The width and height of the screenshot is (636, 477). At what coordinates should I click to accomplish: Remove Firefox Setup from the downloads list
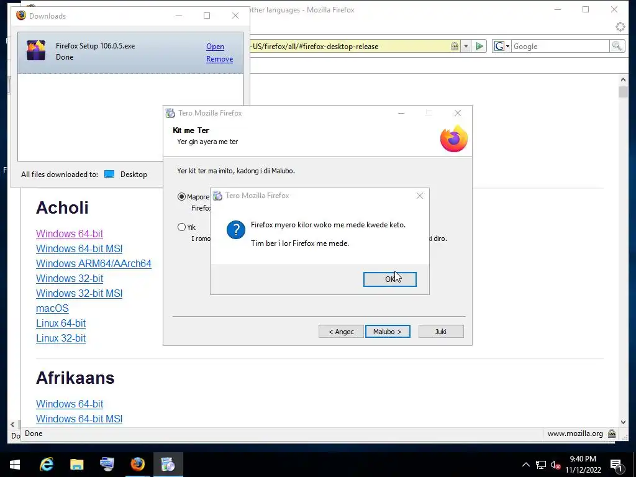click(x=219, y=59)
